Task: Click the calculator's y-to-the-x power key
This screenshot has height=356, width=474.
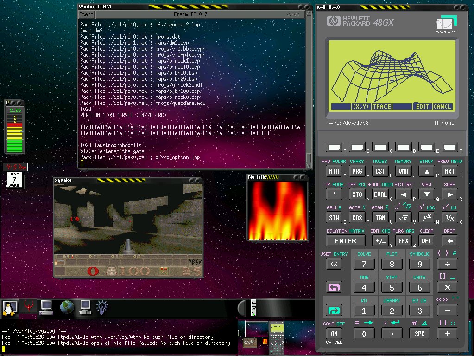Action: click(427, 218)
